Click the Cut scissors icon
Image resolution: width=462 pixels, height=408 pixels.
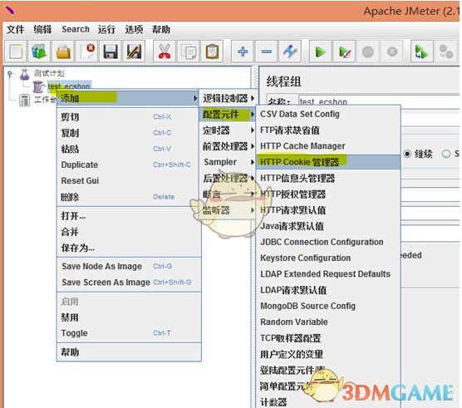(165, 52)
